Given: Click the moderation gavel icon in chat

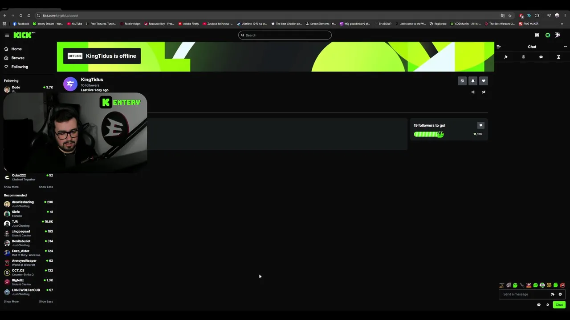Looking at the screenshot, I should click(506, 57).
